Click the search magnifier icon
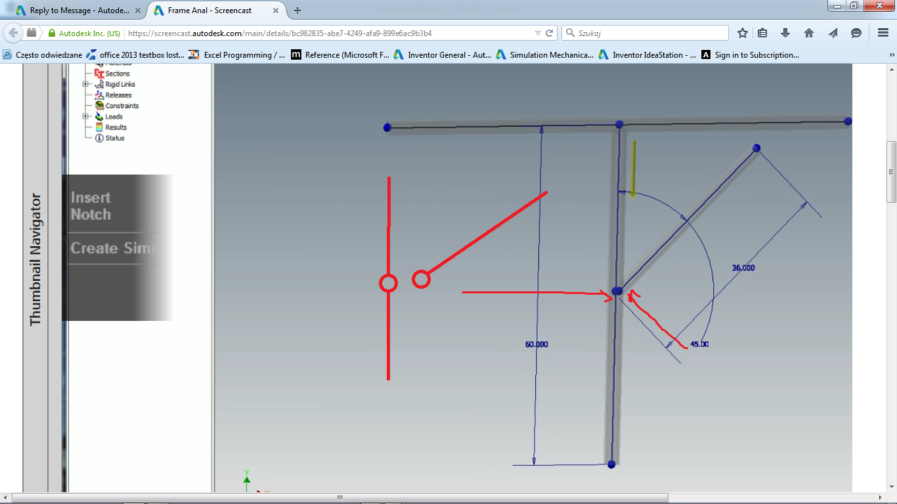This screenshot has height=504, width=897. click(570, 33)
